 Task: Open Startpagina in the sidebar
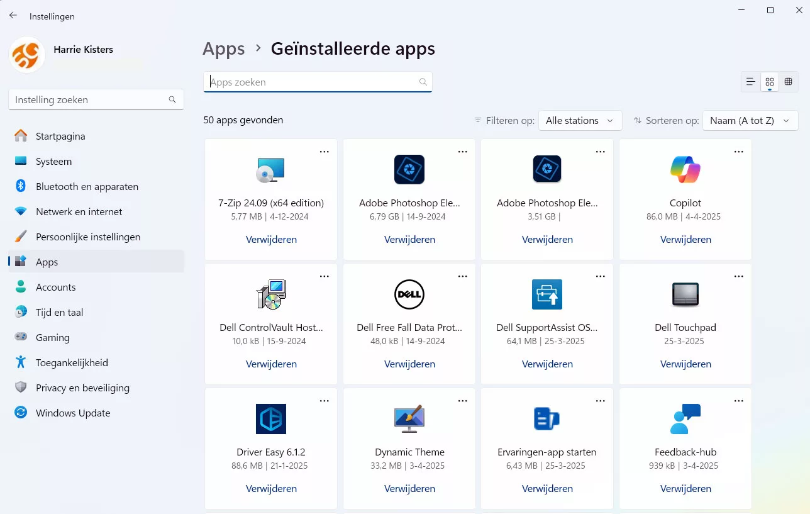[96, 136]
